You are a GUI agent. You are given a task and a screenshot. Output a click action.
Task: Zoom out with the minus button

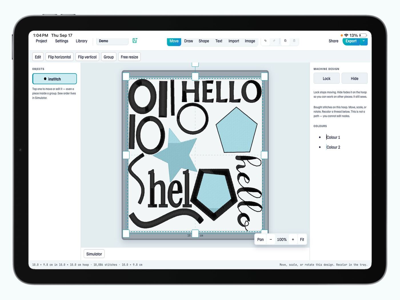(x=271, y=239)
